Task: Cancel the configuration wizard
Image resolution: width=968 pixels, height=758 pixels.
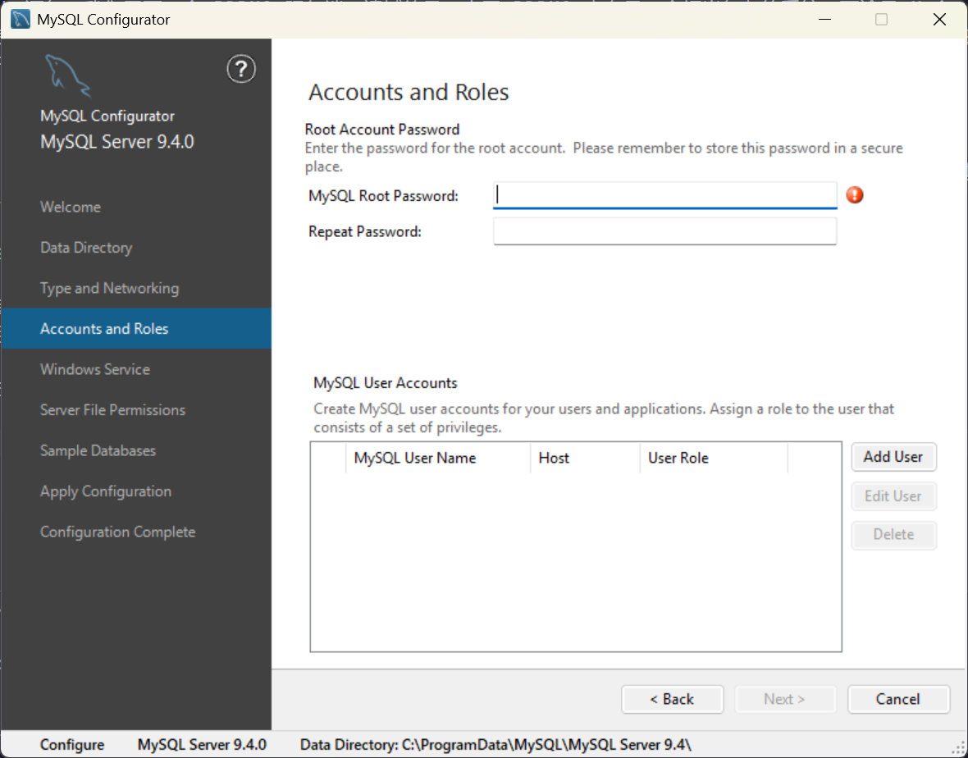Action: [x=897, y=699]
